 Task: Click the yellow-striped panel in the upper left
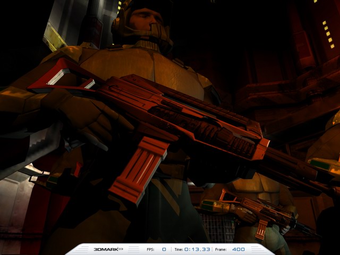tap(54, 36)
